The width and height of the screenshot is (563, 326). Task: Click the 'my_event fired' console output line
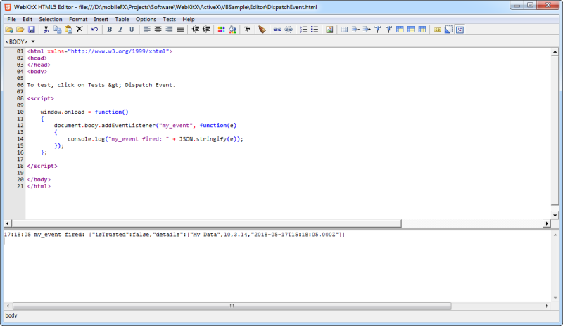(x=175, y=235)
